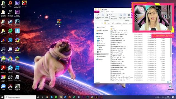The width and height of the screenshot is (176, 99).
Task: Open Audacity desktop shortcut
Action: (x=3, y=41)
